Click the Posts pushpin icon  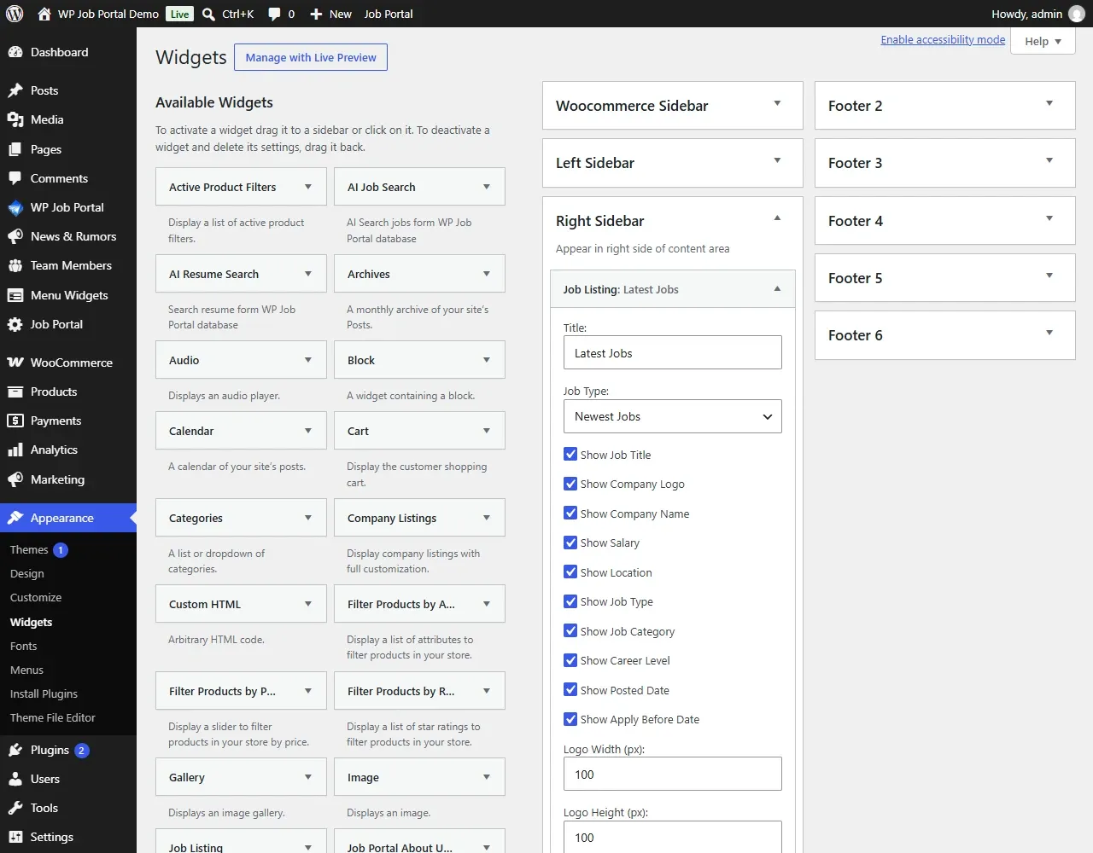(15, 90)
